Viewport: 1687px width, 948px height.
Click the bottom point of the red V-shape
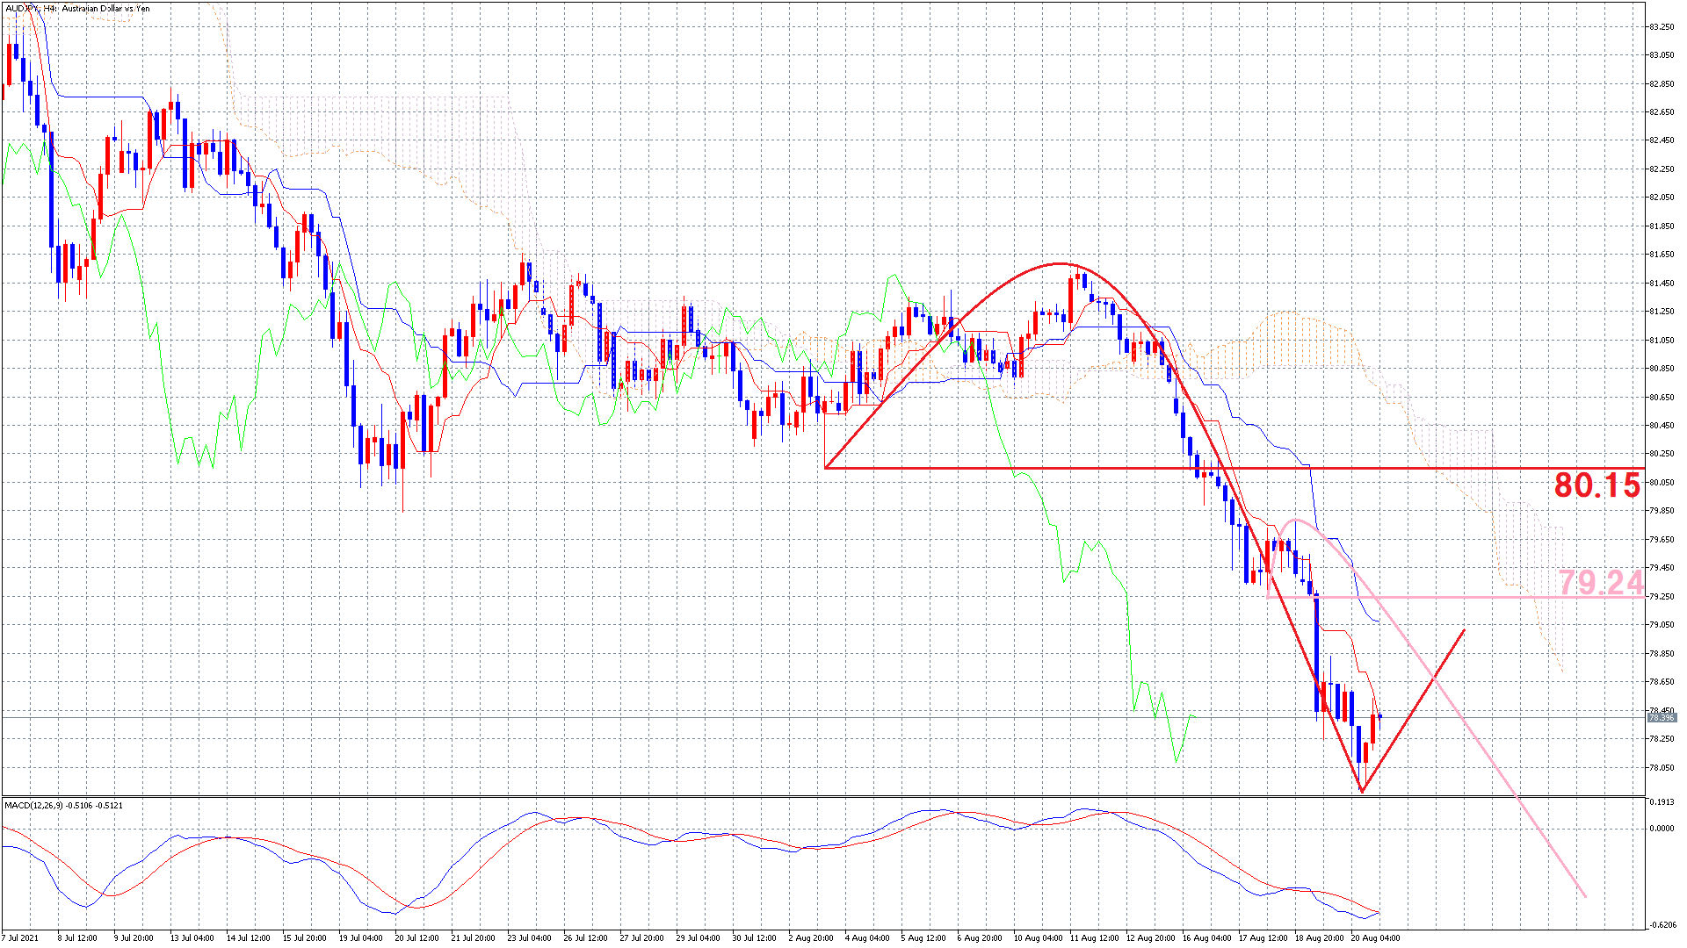[1362, 791]
